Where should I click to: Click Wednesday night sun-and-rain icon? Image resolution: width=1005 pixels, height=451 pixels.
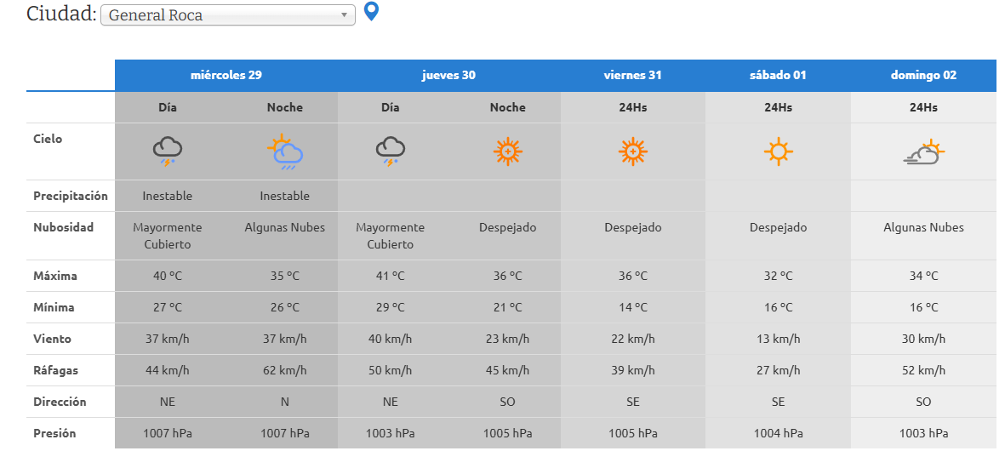click(284, 151)
